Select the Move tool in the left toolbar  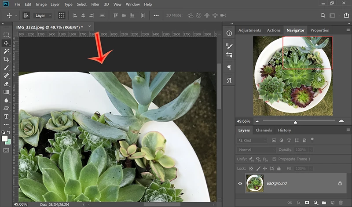coord(6,43)
